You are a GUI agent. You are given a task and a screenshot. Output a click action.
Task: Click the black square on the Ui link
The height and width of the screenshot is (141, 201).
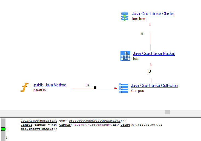click(x=95, y=88)
